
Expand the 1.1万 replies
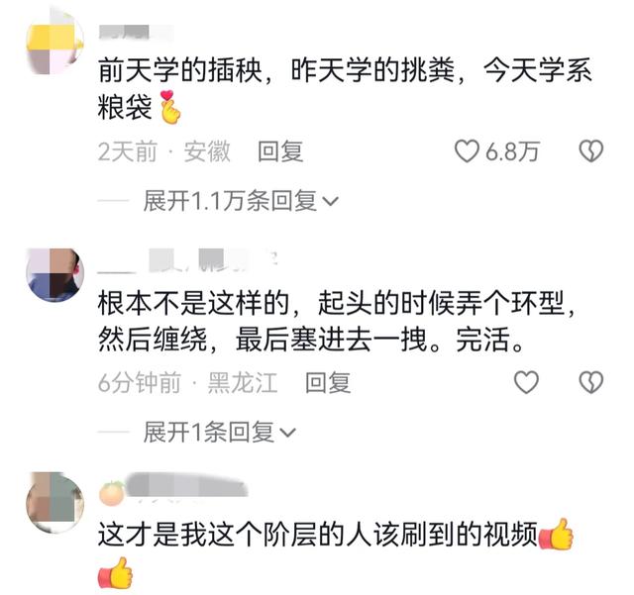coord(241,201)
